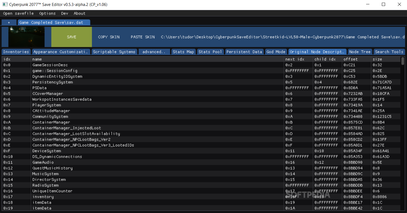Select the UniqueItemCounter row name
This screenshot has width=407, height=213.
click(52, 191)
